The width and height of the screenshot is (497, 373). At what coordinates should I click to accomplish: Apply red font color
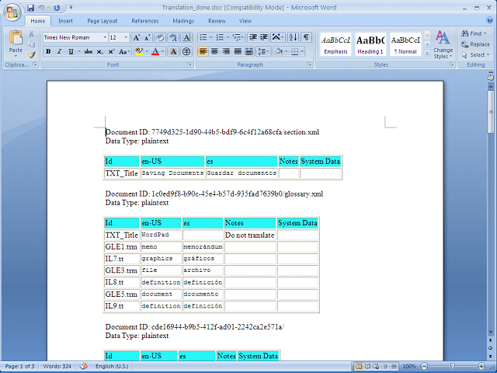pos(155,51)
